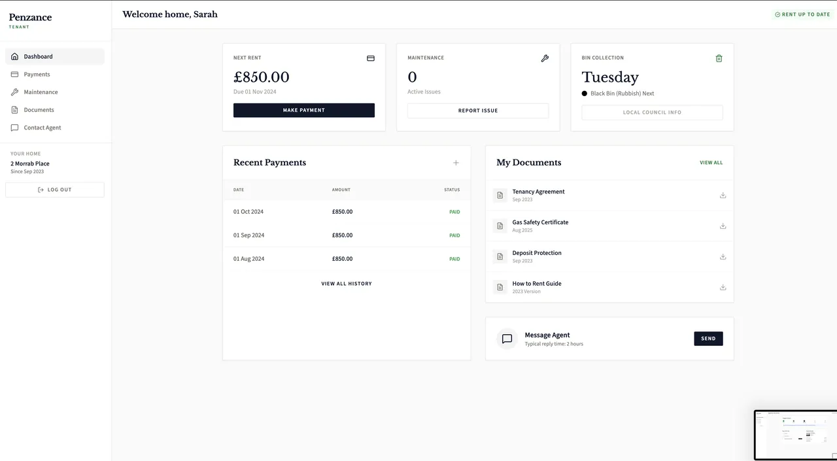Download the Gas Safety Certificate

pyautogui.click(x=723, y=226)
